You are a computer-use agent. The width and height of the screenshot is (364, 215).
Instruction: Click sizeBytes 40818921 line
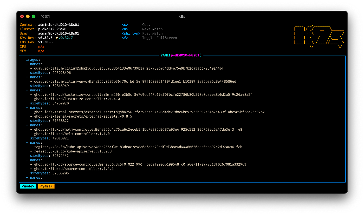pyautogui.click(x=49, y=138)
